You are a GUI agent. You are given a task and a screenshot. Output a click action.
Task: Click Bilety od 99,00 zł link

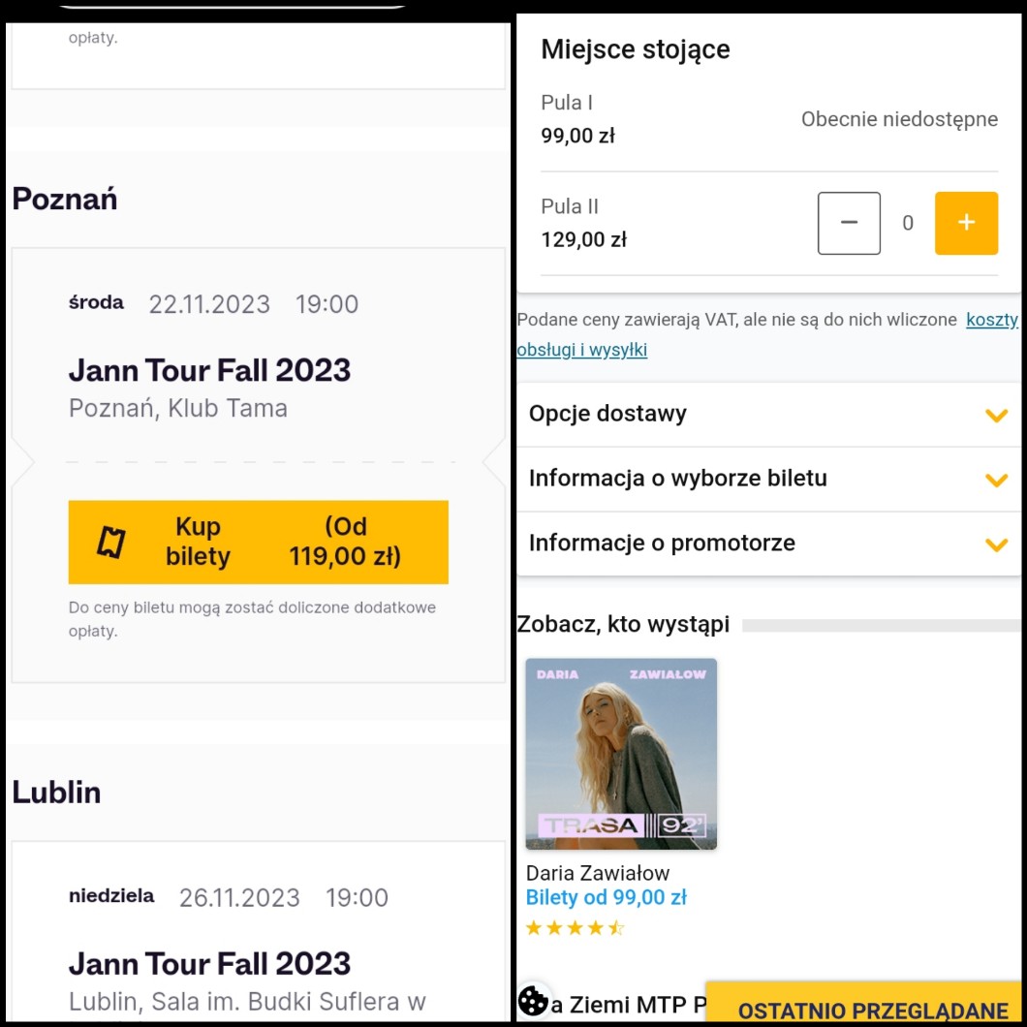point(606,898)
